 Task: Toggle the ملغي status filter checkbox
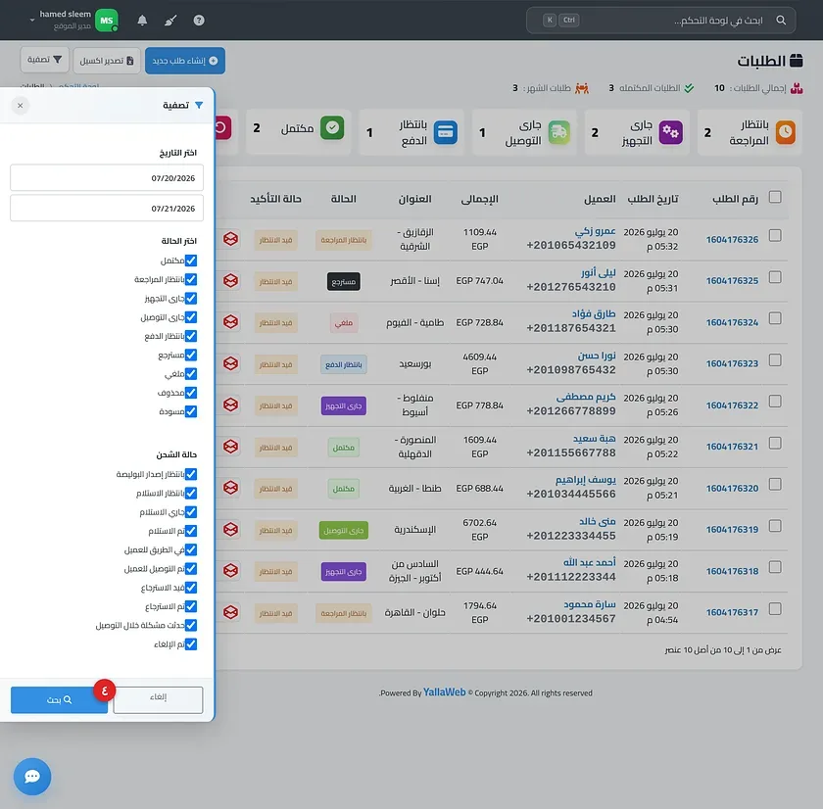191,373
